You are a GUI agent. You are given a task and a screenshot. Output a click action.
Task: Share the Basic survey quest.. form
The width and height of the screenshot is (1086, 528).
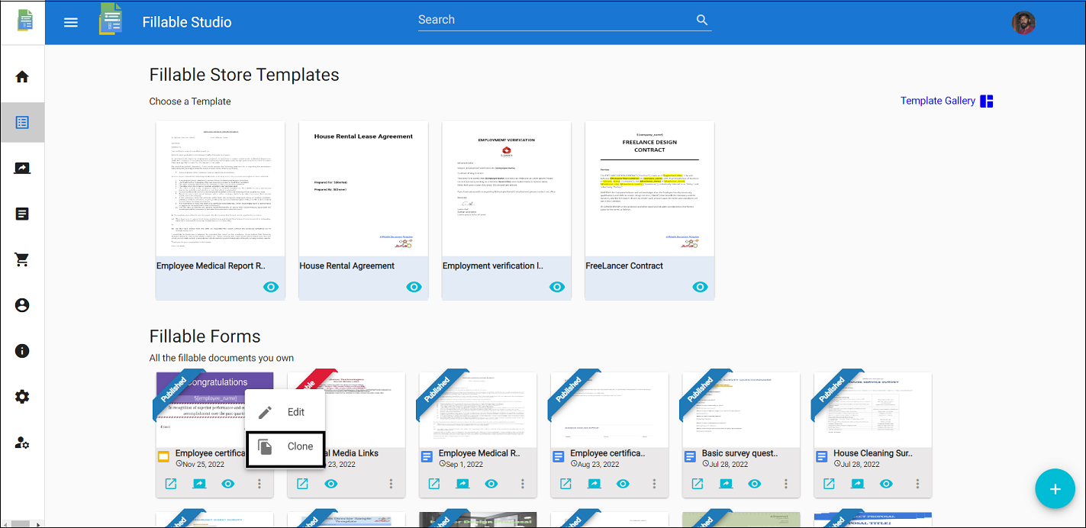[726, 484]
